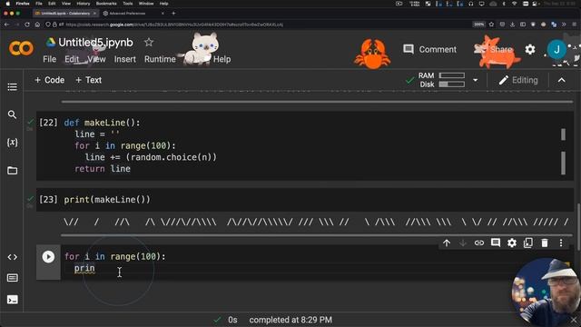Viewport: 581px width, 327px height.
Task: Open the Firefox downloads icon
Action: [512, 25]
